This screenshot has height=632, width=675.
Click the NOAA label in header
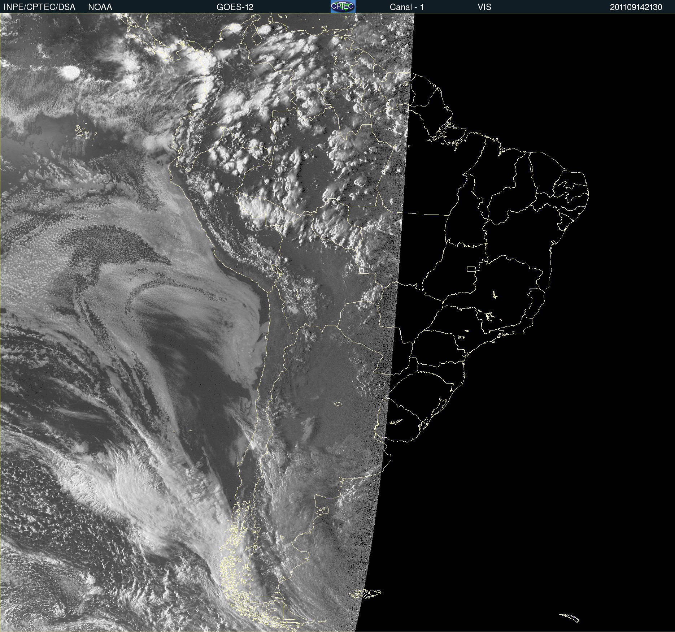pos(100,7)
